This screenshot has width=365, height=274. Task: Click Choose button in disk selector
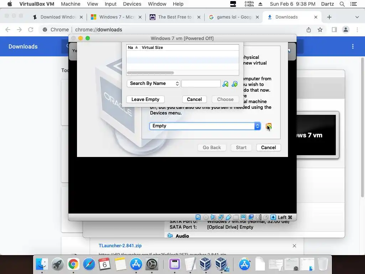(225, 99)
